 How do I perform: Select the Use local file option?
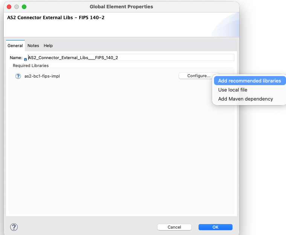click(x=232, y=90)
